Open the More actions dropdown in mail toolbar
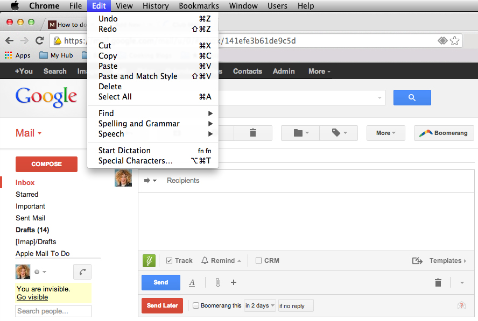Viewport: 478px width, 321px height. pyautogui.click(x=385, y=133)
